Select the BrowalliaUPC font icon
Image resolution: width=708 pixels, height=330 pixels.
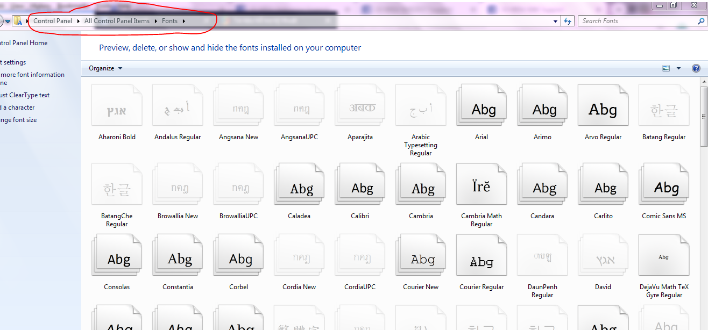238,185
